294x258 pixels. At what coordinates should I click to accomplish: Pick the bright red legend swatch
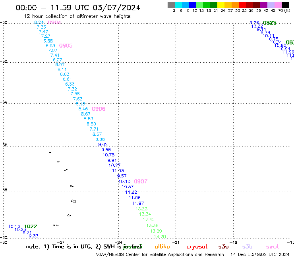pyautogui.click(x=242, y=5)
